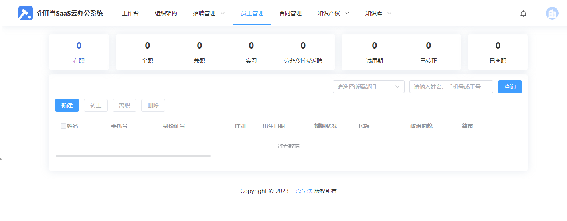Click the 企叮当 hammer logo icon

point(26,13)
